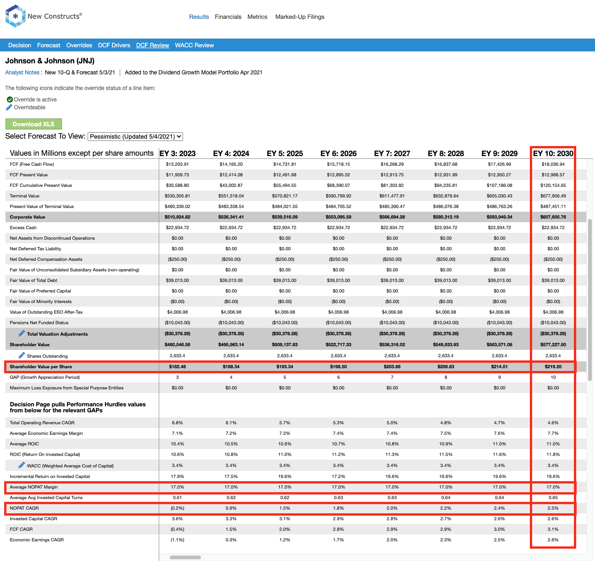Select the 2.5% NOPAT CAGR value for 2030
The height and width of the screenshot is (562, 595).
point(553,508)
